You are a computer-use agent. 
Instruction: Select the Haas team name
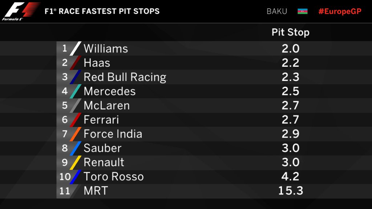[x=97, y=63]
